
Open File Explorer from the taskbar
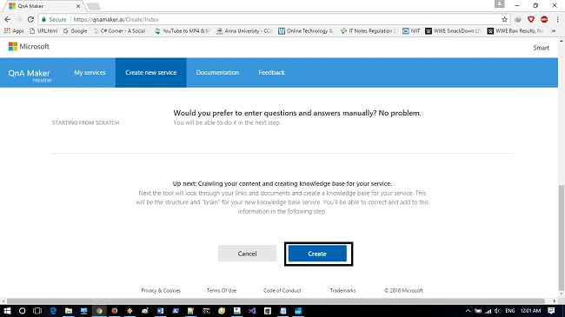[x=69, y=311]
